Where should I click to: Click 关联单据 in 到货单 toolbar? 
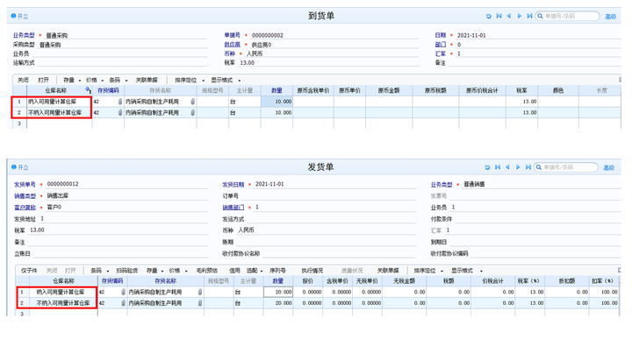pos(147,80)
